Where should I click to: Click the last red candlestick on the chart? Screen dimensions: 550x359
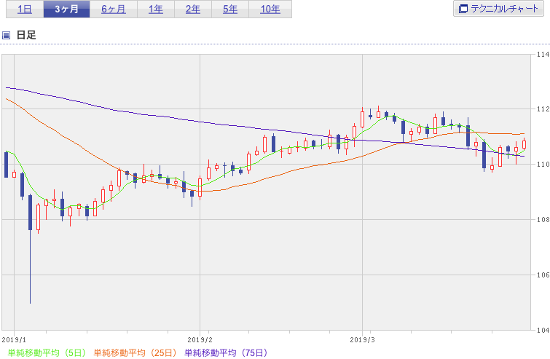coord(524,144)
